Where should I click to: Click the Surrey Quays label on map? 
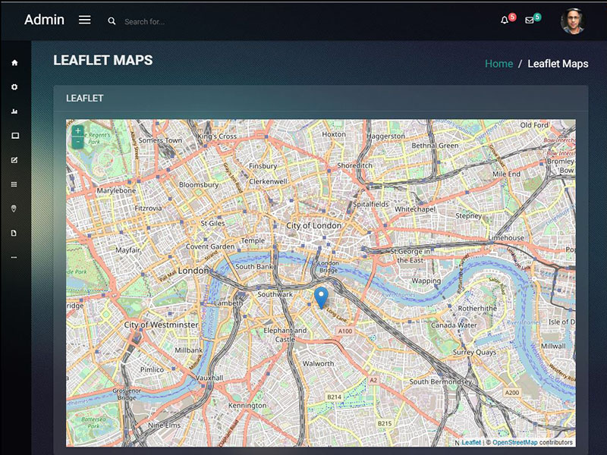tap(475, 352)
